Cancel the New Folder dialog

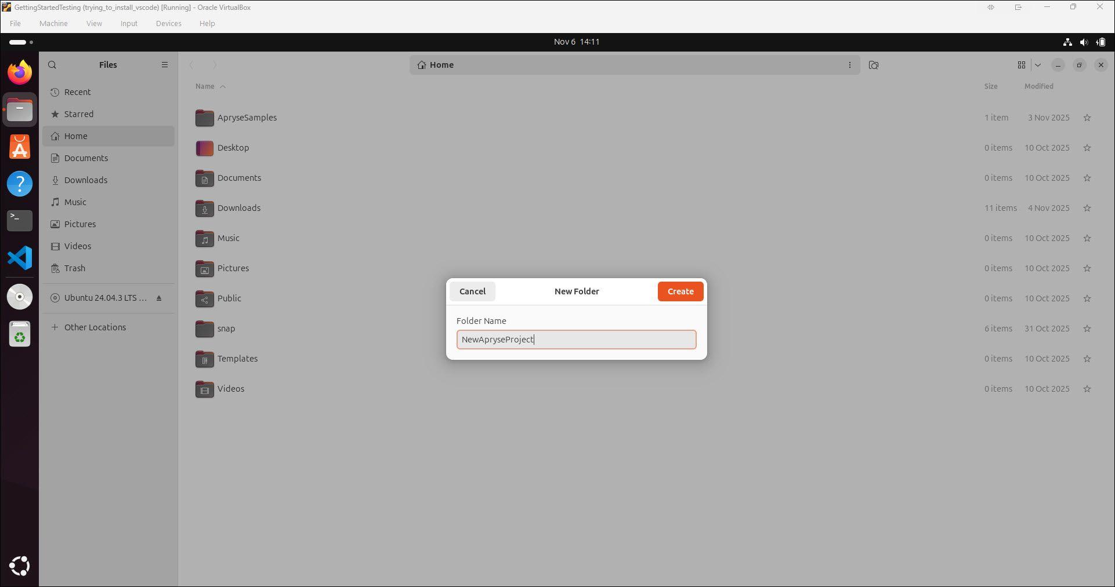(x=472, y=291)
